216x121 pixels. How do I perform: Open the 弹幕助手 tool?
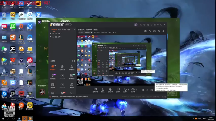pyautogui.click(x=53, y=68)
